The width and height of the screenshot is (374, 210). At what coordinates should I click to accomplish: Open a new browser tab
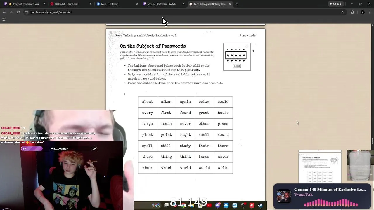[237, 4]
